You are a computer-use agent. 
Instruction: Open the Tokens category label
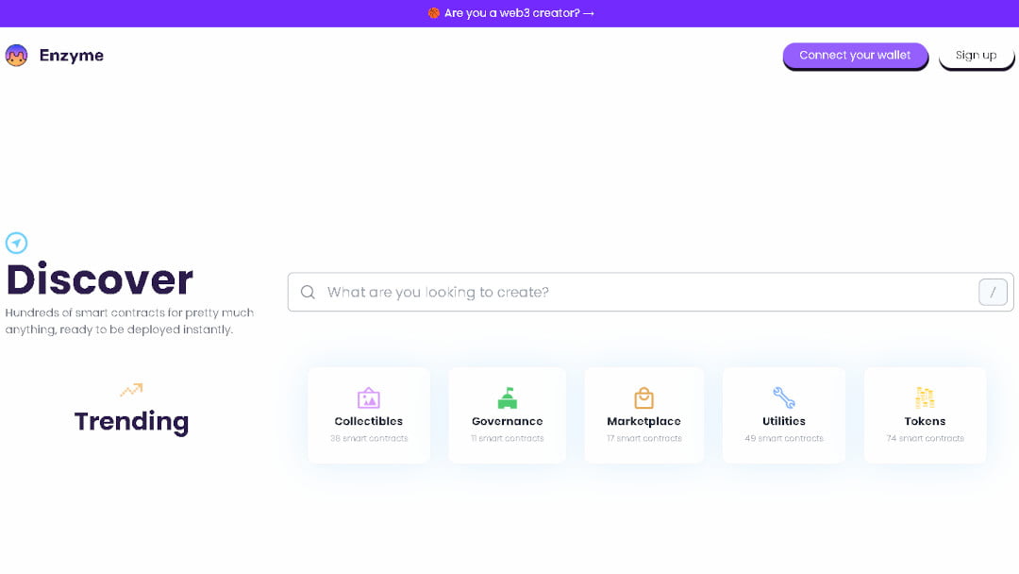[925, 421]
